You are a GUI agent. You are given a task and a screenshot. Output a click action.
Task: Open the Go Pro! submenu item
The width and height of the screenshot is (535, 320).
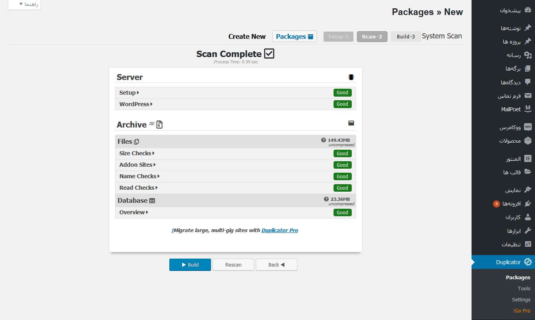click(522, 311)
